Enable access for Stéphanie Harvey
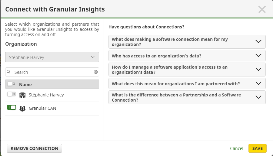 click(12, 94)
